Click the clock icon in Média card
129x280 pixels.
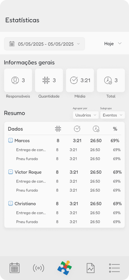click(74, 80)
